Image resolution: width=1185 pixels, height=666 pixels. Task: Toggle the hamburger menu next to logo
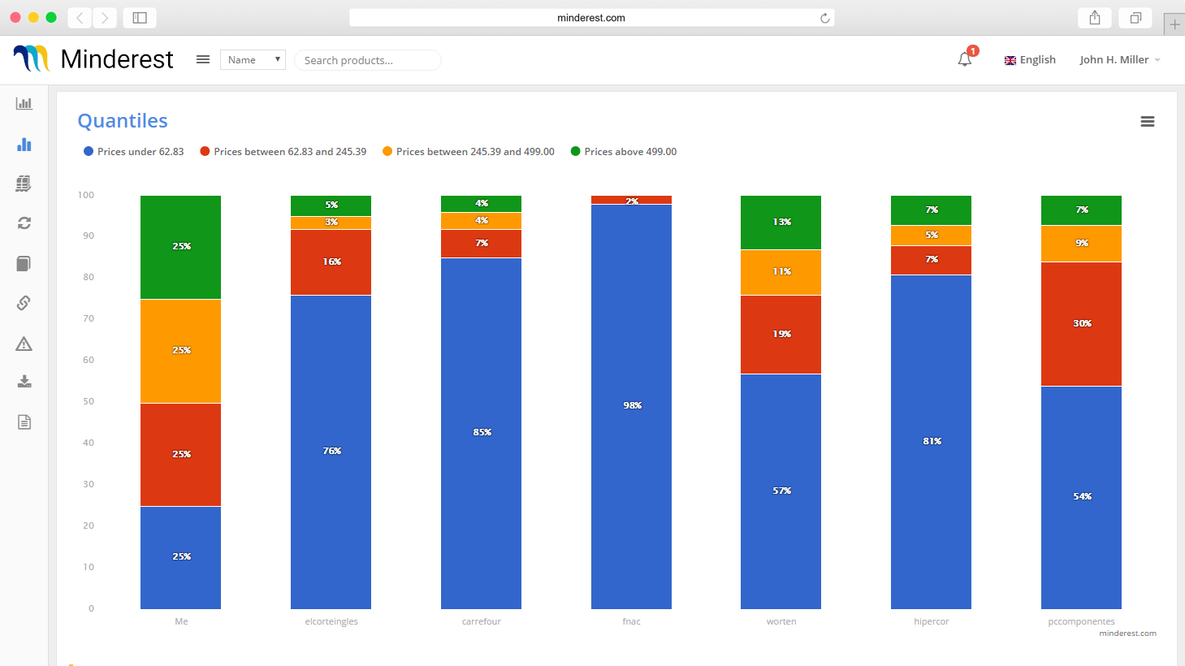coord(203,59)
